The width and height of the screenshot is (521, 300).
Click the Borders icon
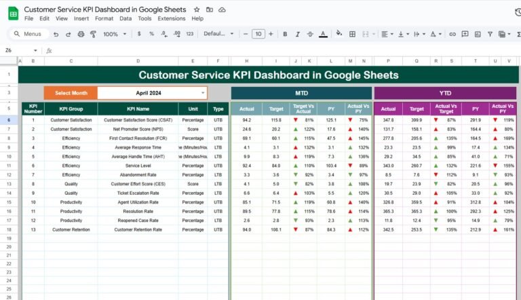pyautogui.click(x=352, y=34)
